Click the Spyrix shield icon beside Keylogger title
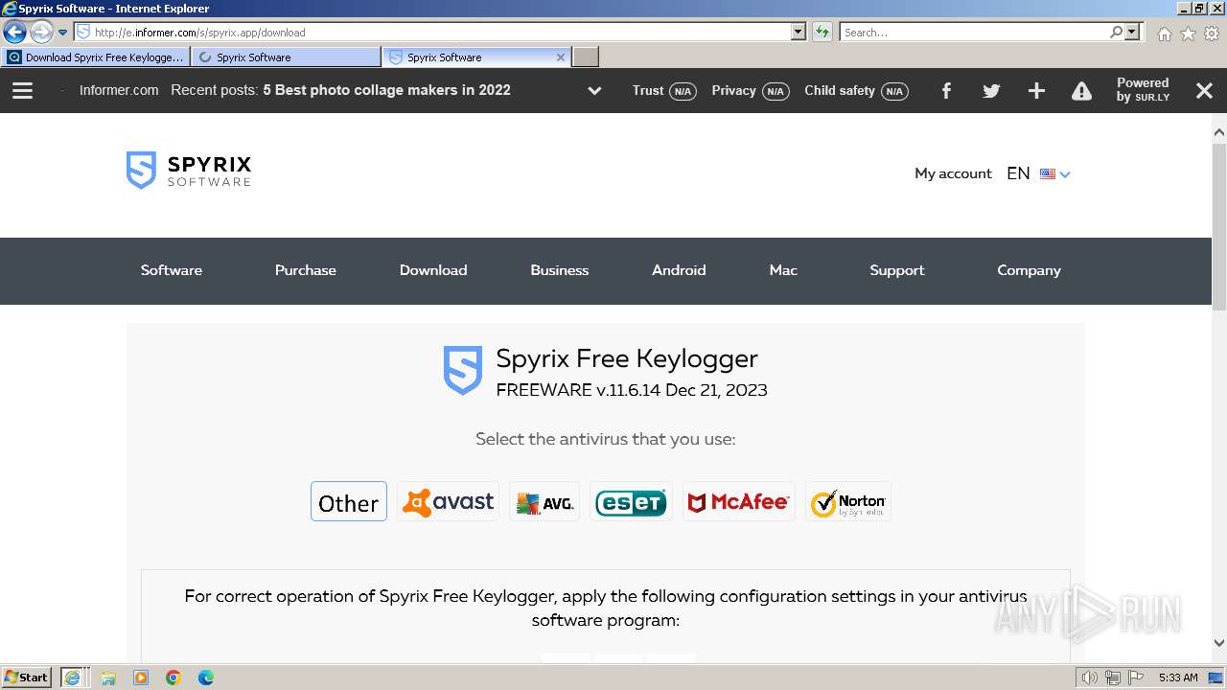 point(462,371)
